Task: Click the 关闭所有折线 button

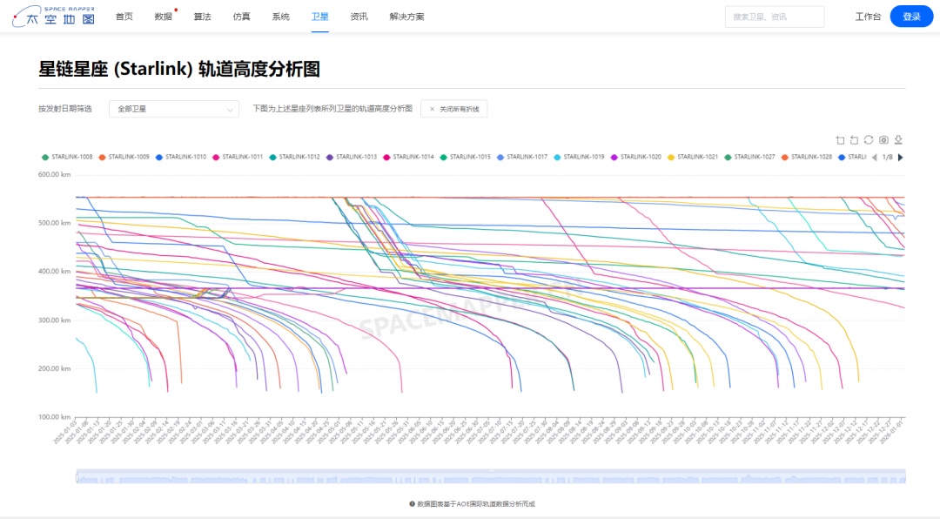Action: [453, 109]
